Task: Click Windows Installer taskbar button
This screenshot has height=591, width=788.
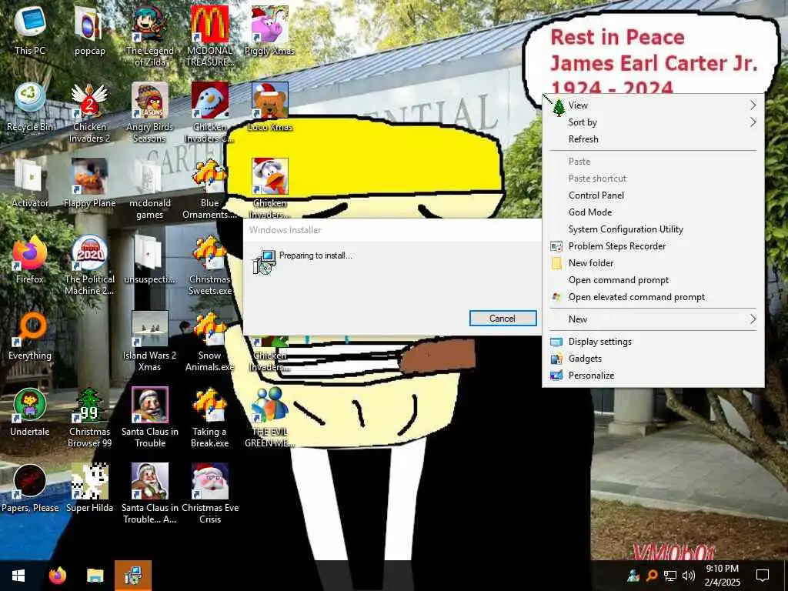Action: pyautogui.click(x=133, y=576)
